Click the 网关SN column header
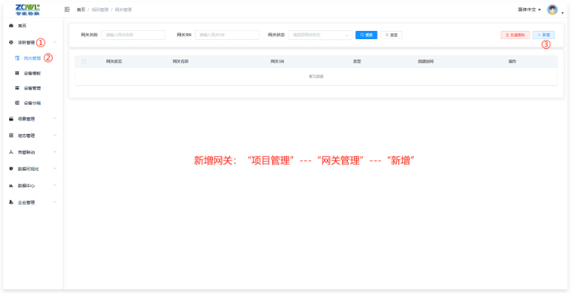Viewport: 572px width, 293px height. tap(277, 62)
